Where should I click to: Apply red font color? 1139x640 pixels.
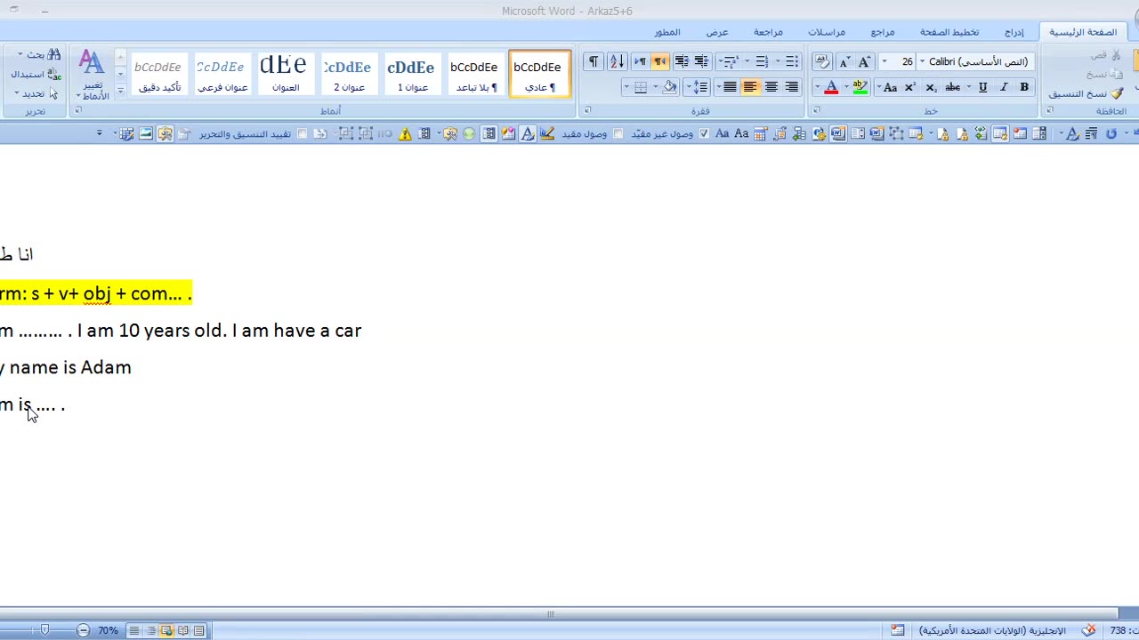831,87
